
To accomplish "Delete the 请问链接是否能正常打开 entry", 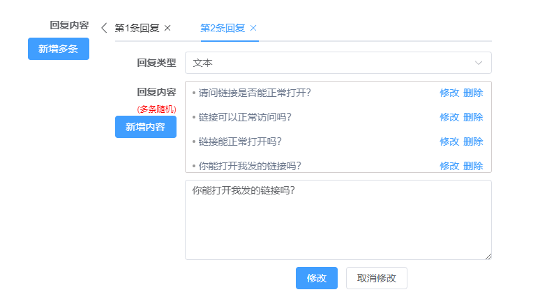I will (x=473, y=93).
